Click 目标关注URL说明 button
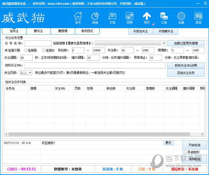The width and height of the screenshot is (209, 175). point(186,65)
